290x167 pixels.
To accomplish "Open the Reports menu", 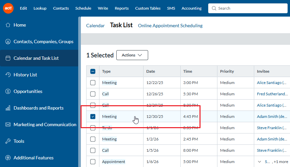I will point(122,8).
